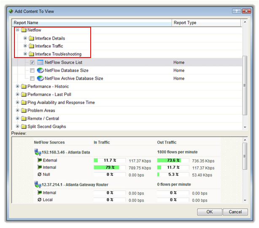The width and height of the screenshot is (259, 228).
Task: Click the NetFlow Database Size pie icon
Action: click(40, 71)
